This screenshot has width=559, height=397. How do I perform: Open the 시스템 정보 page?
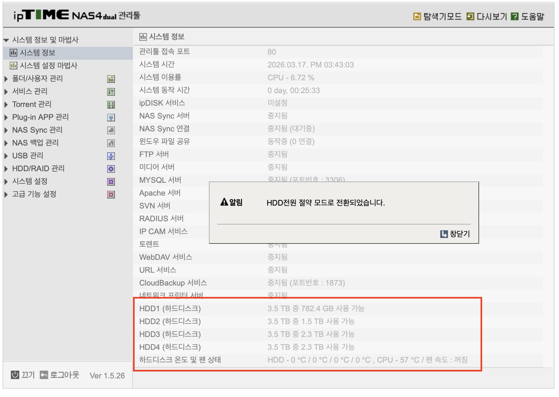(38, 53)
